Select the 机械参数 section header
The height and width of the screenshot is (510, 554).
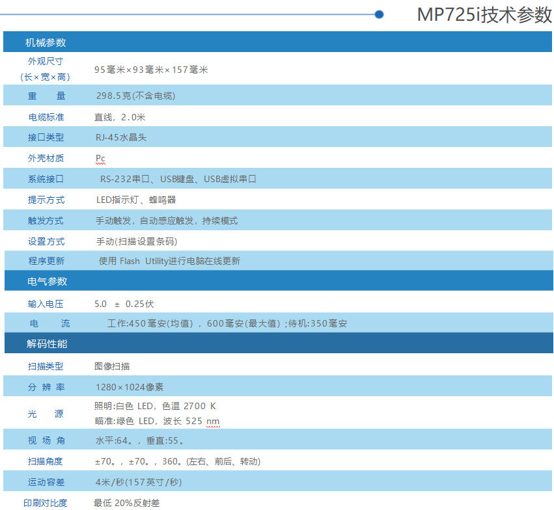click(46, 43)
